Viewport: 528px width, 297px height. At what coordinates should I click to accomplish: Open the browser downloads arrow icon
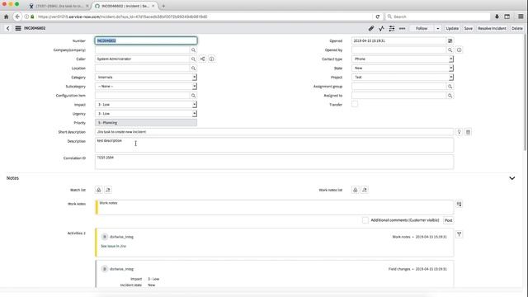(497, 16)
